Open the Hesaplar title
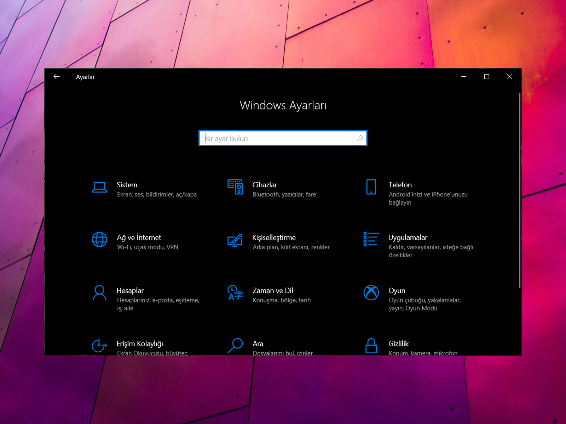Screen dimensions: 566x424 (x=130, y=290)
